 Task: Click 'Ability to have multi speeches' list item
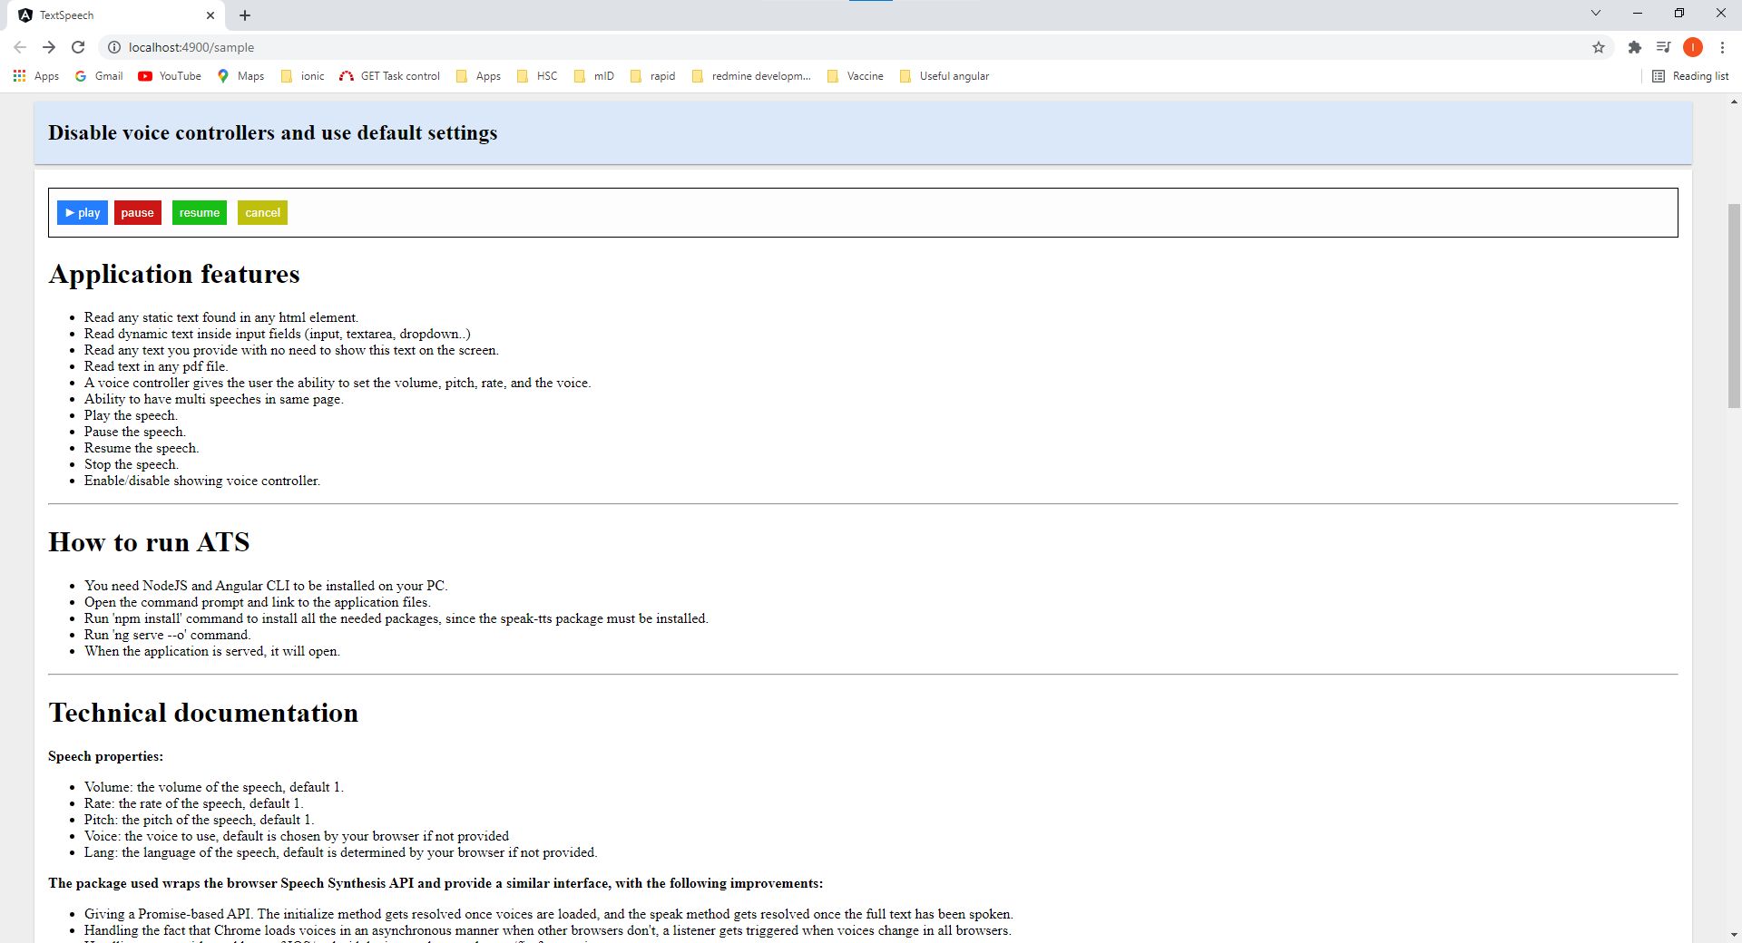click(214, 399)
